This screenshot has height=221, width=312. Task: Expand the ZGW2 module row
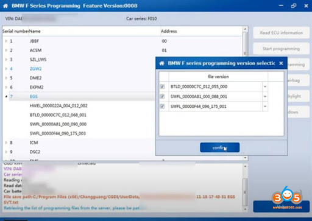6,69
